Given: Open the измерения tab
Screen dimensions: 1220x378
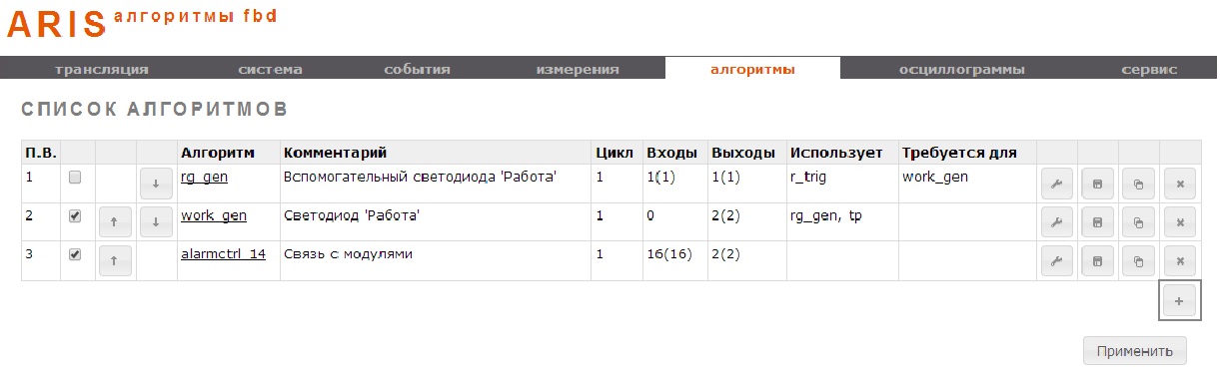Looking at the screenshot, I should 578,69.
